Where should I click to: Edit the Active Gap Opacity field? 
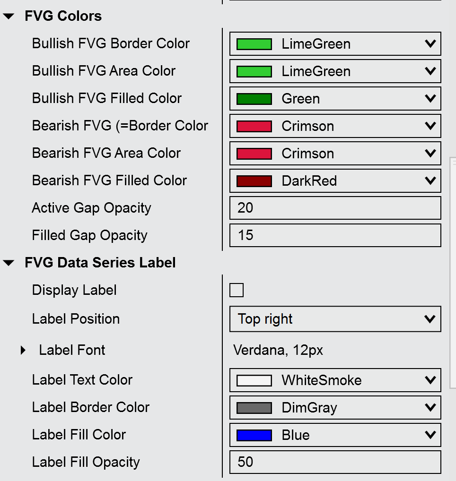click(335, 208)
